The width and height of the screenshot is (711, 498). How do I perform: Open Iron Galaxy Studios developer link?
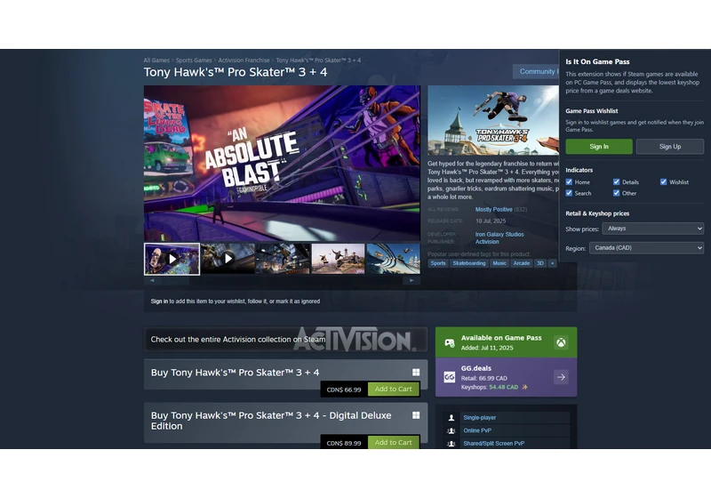tap(499, 235)
